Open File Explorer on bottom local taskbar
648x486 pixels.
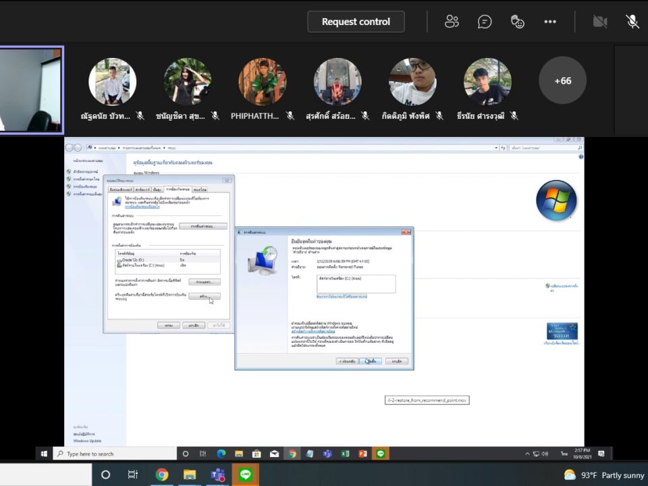coord(190,475)
